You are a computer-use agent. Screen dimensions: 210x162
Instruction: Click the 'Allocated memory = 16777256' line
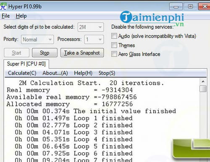click(x=70, y=104)
